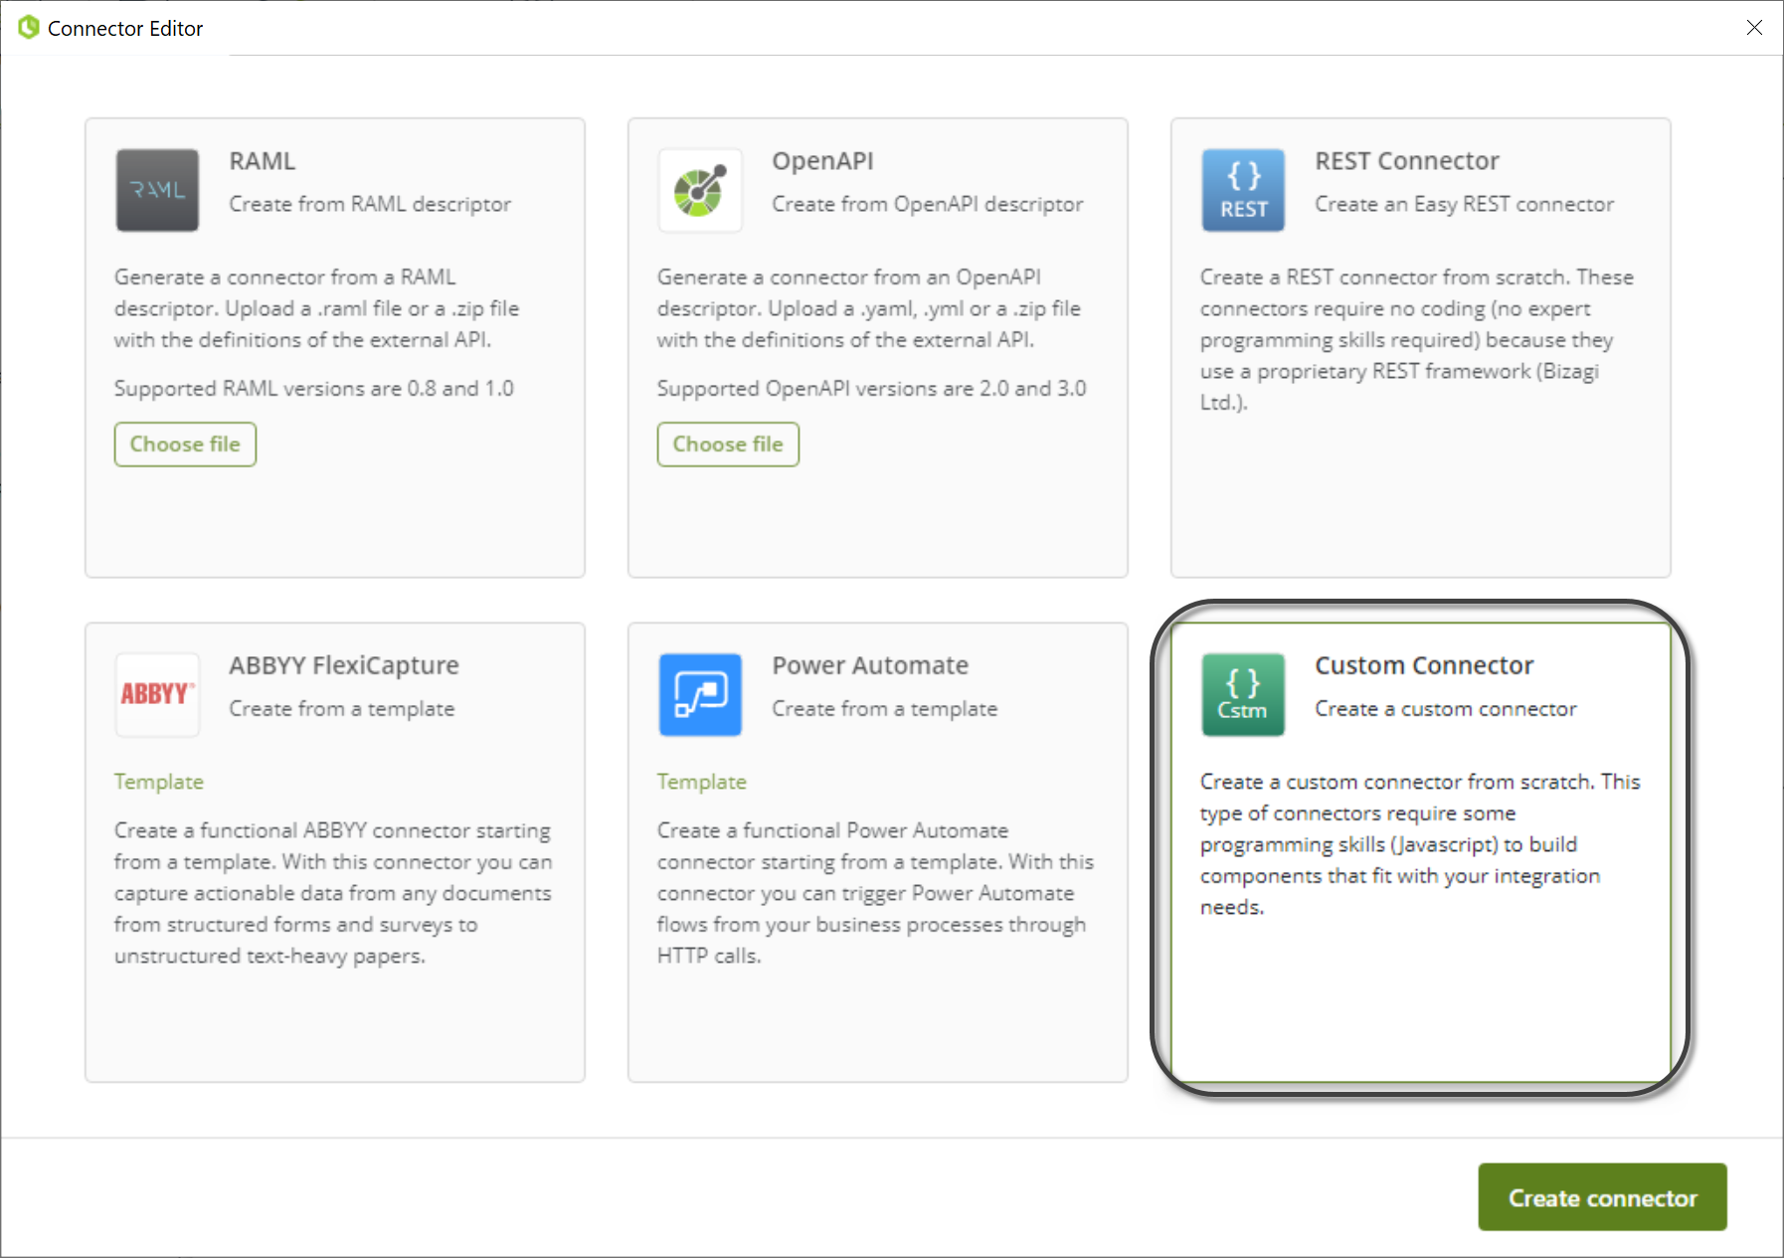Click the OpenAPI logo icon
The image size is (1784, 1258).
tap(700, 190)
